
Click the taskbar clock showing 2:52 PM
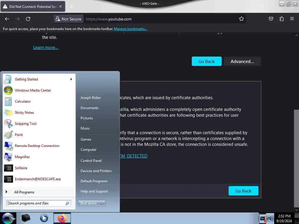284,218
